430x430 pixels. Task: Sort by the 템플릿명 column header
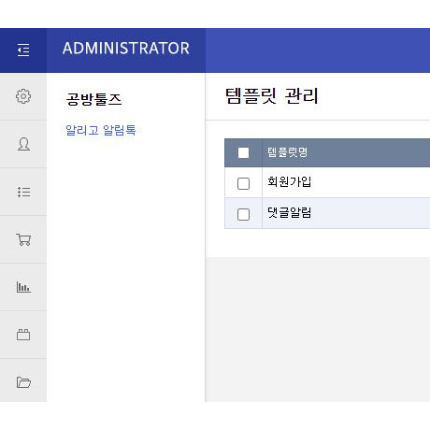click(287, 152)
